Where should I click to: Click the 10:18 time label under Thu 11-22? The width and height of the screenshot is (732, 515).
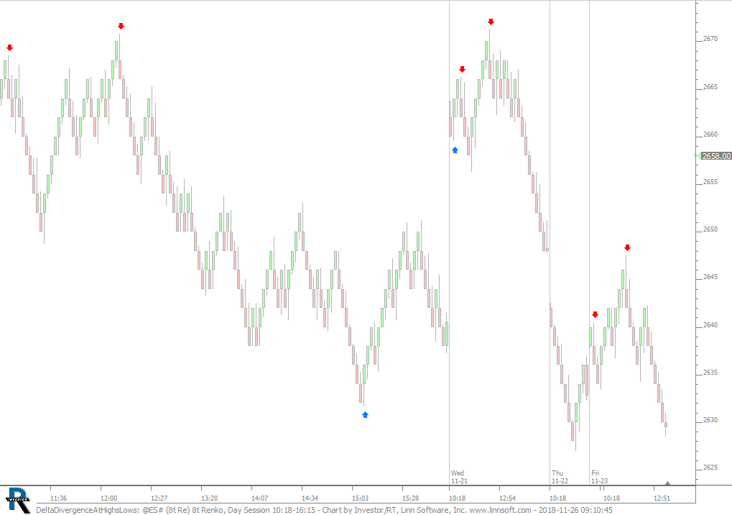[558, 498]
